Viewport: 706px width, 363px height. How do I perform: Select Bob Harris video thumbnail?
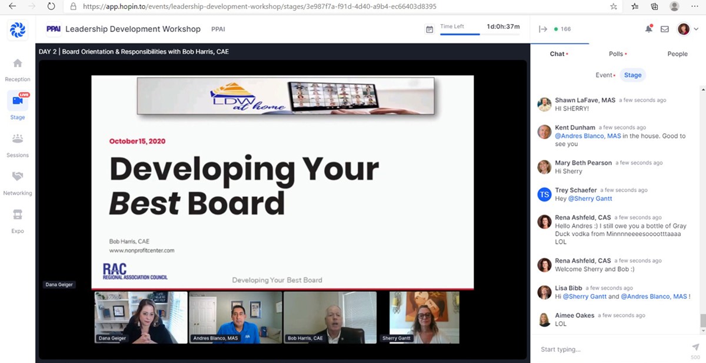pos(329,317)
